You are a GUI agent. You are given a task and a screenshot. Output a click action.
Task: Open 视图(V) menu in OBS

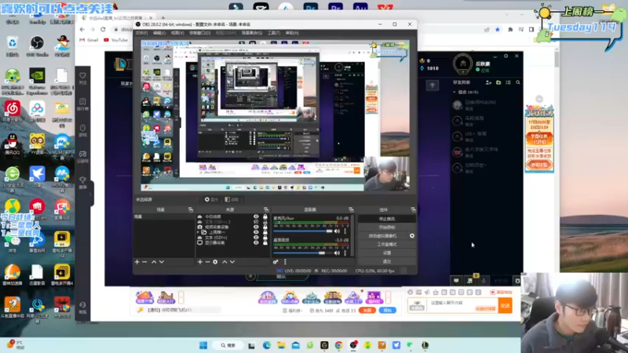coord(177,33)
